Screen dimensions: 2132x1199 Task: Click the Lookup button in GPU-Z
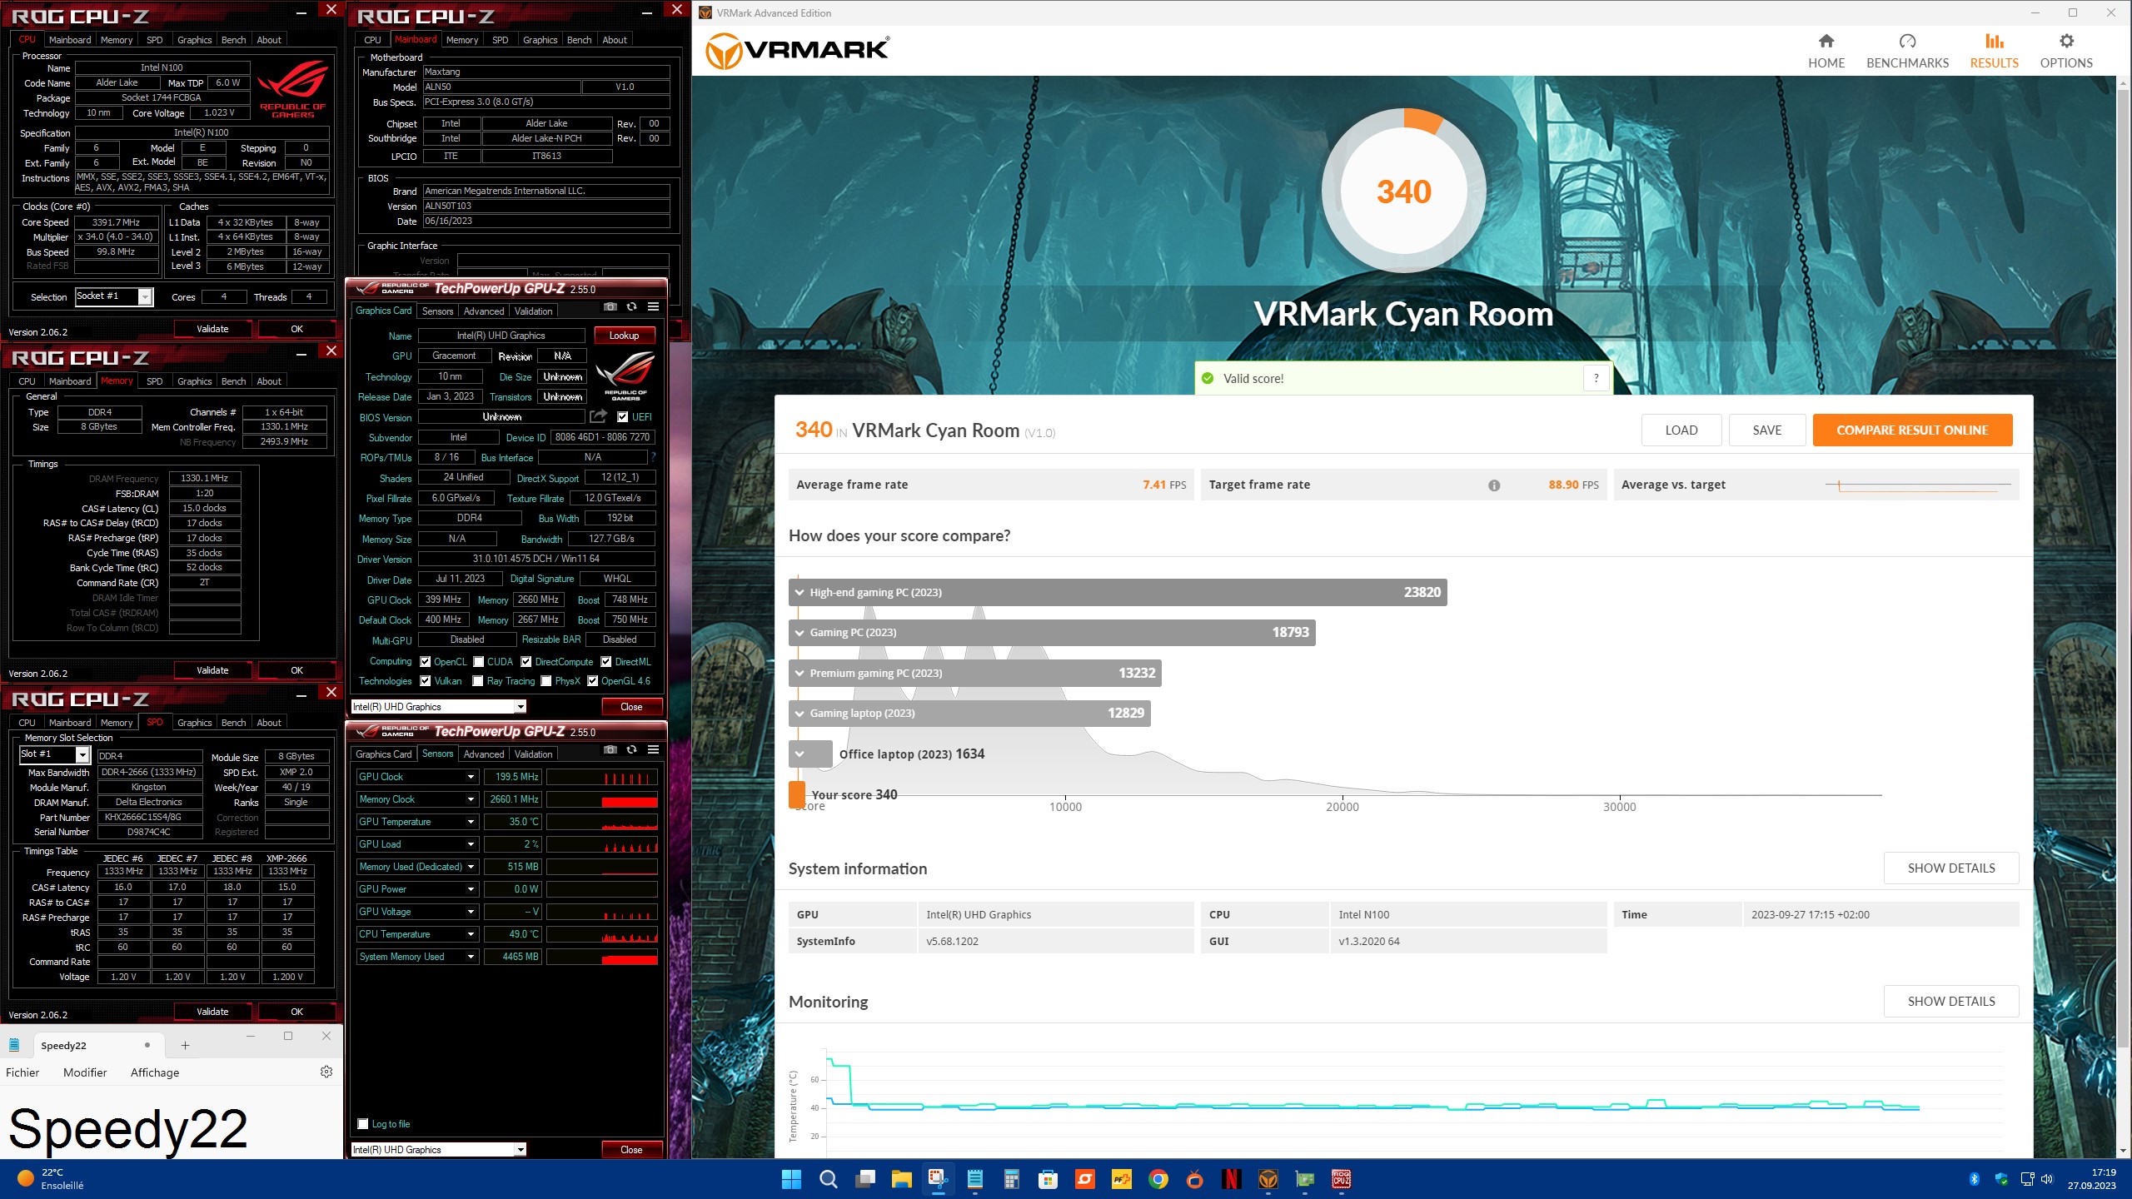[x=624, y=336]
